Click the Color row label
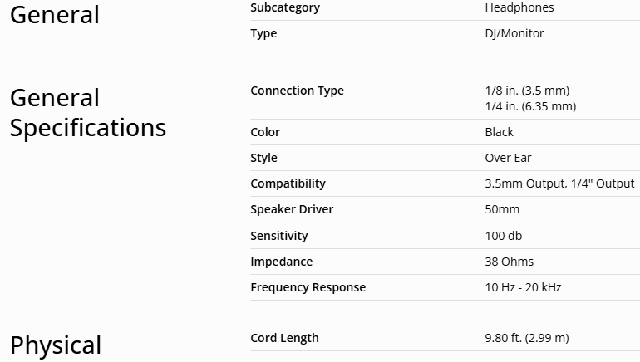Viewport: 640px width, 362px height. [x=265, y=132]
